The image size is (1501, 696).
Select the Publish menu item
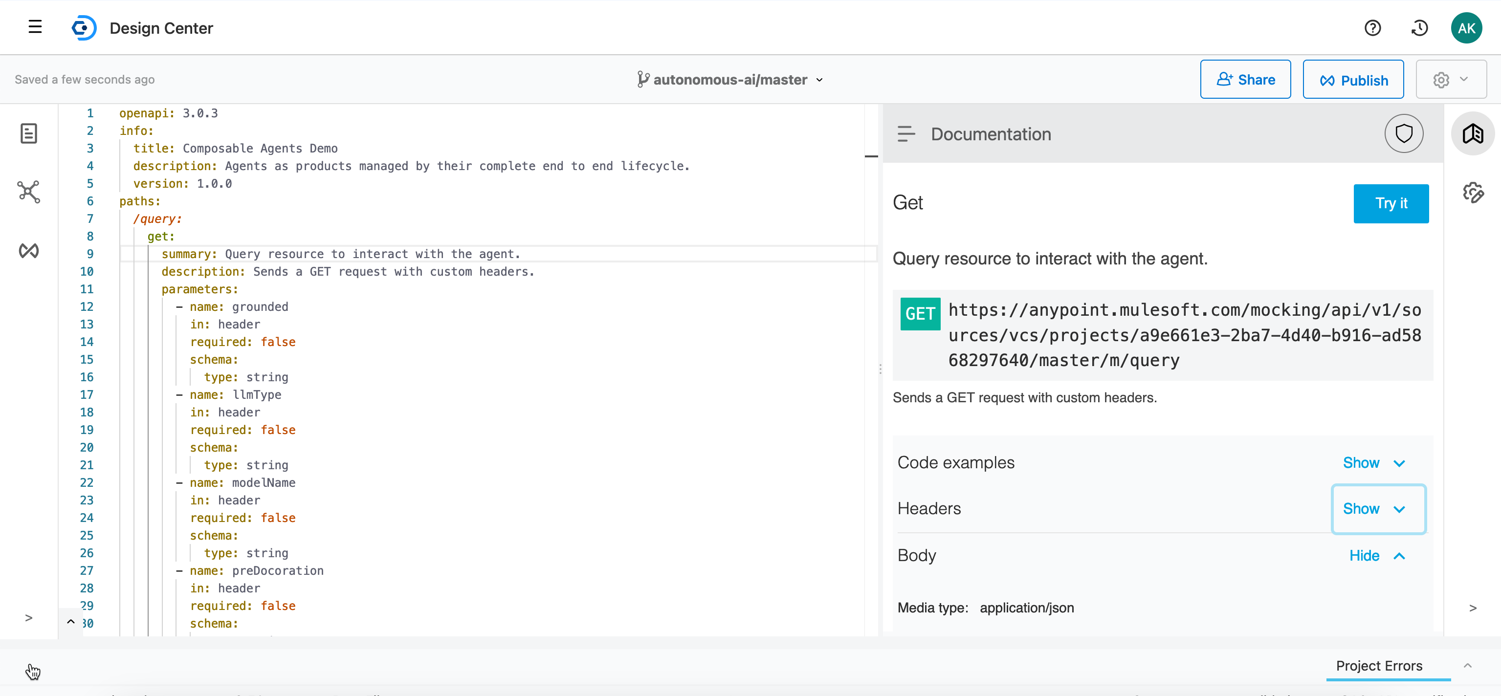coord(1354,79)
